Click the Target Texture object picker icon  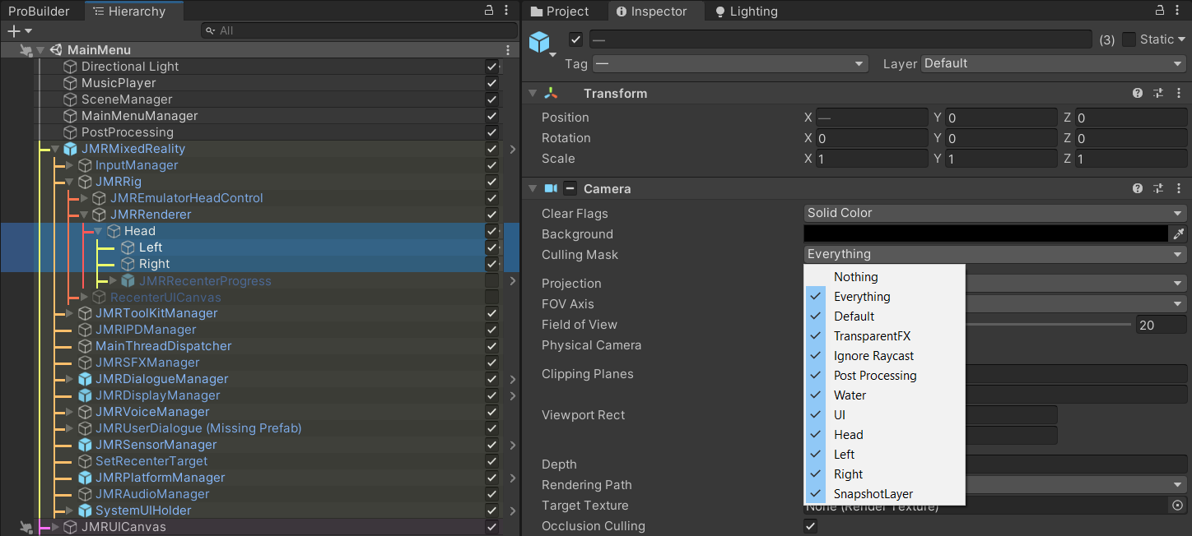click(x=1177, y=506)
